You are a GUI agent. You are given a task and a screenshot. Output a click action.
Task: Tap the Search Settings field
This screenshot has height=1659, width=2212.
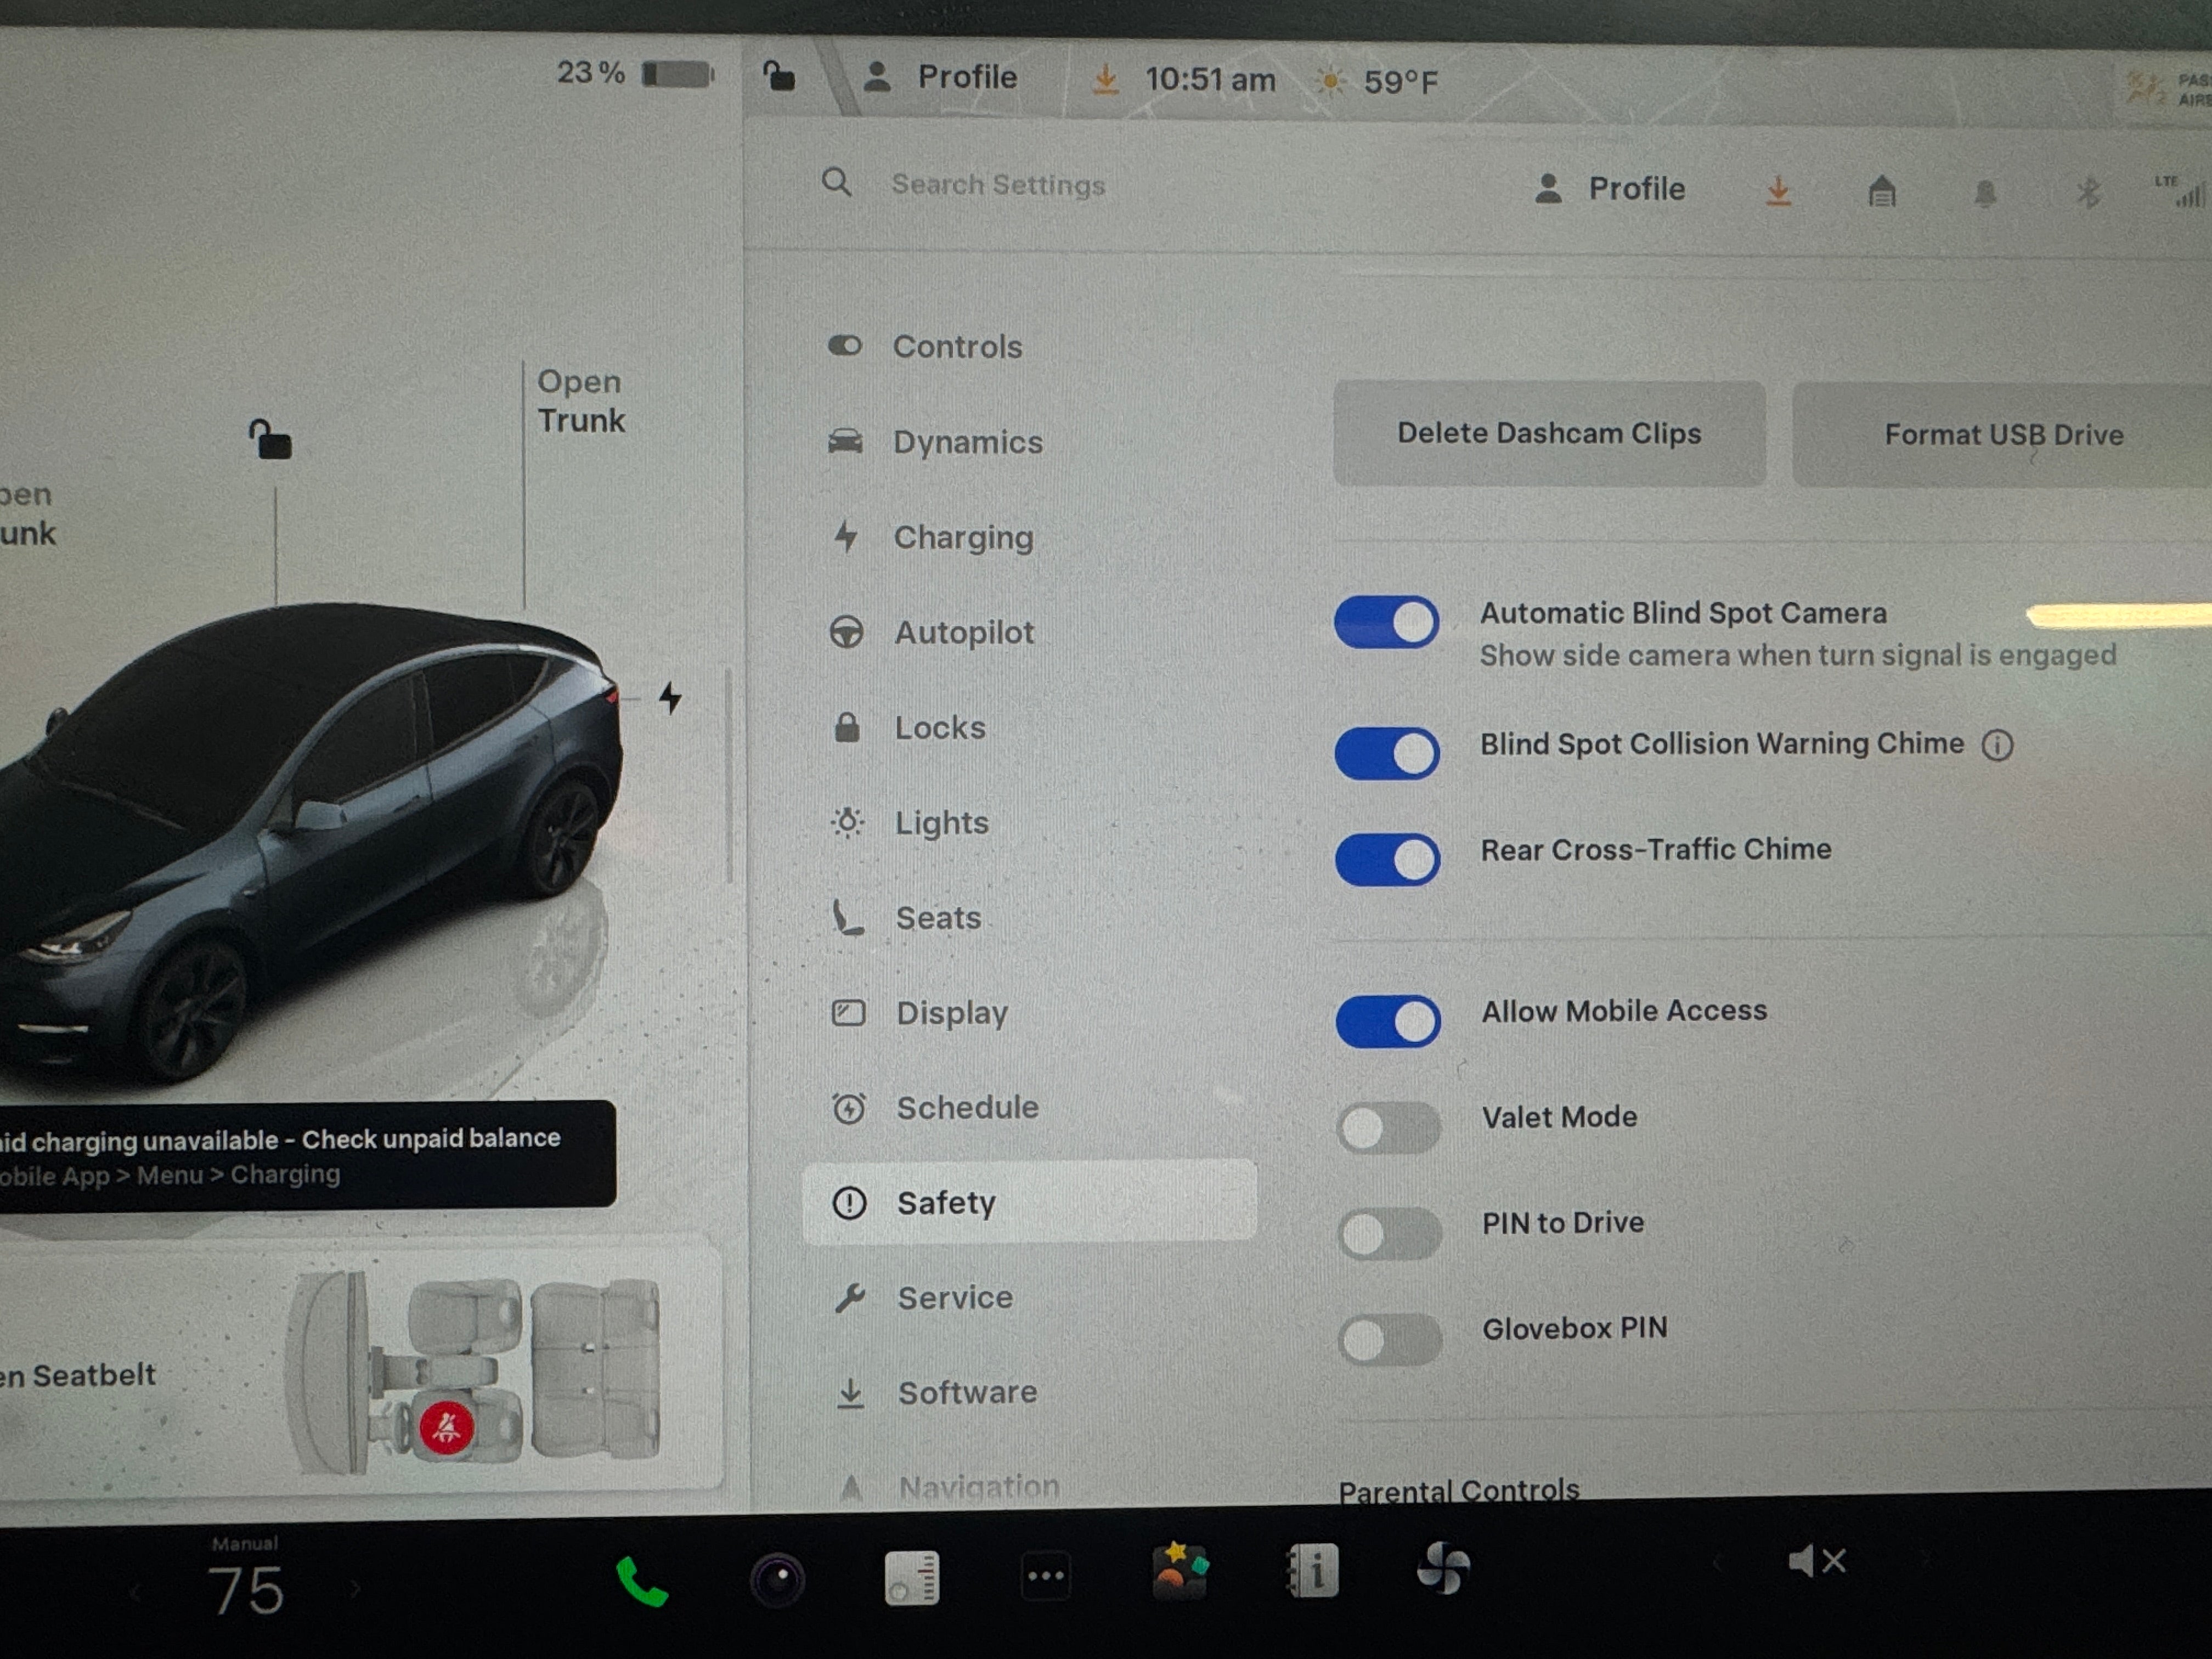[x=997, y=185]
